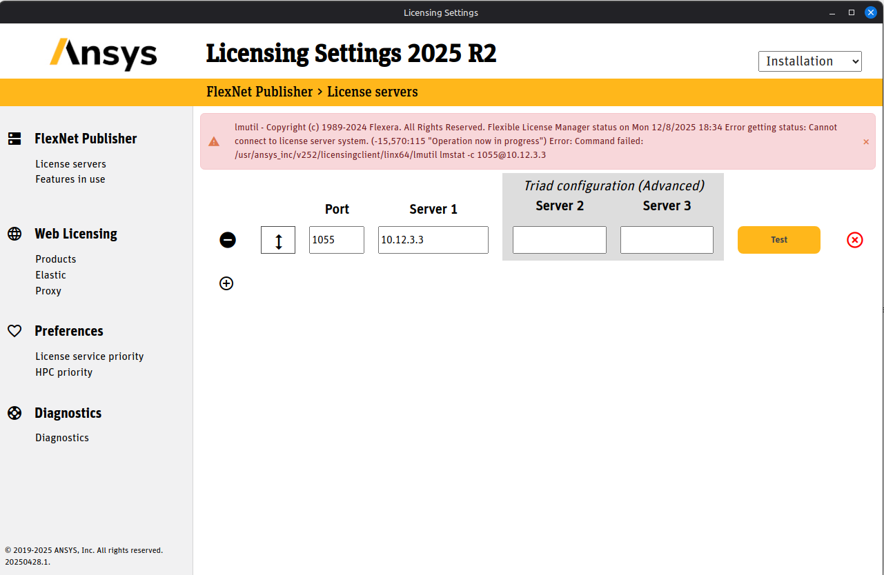The height and width of the screenshot is (575, 884).
Task: Click the Diagnostics lifebuoy icon
Action: 14,413
